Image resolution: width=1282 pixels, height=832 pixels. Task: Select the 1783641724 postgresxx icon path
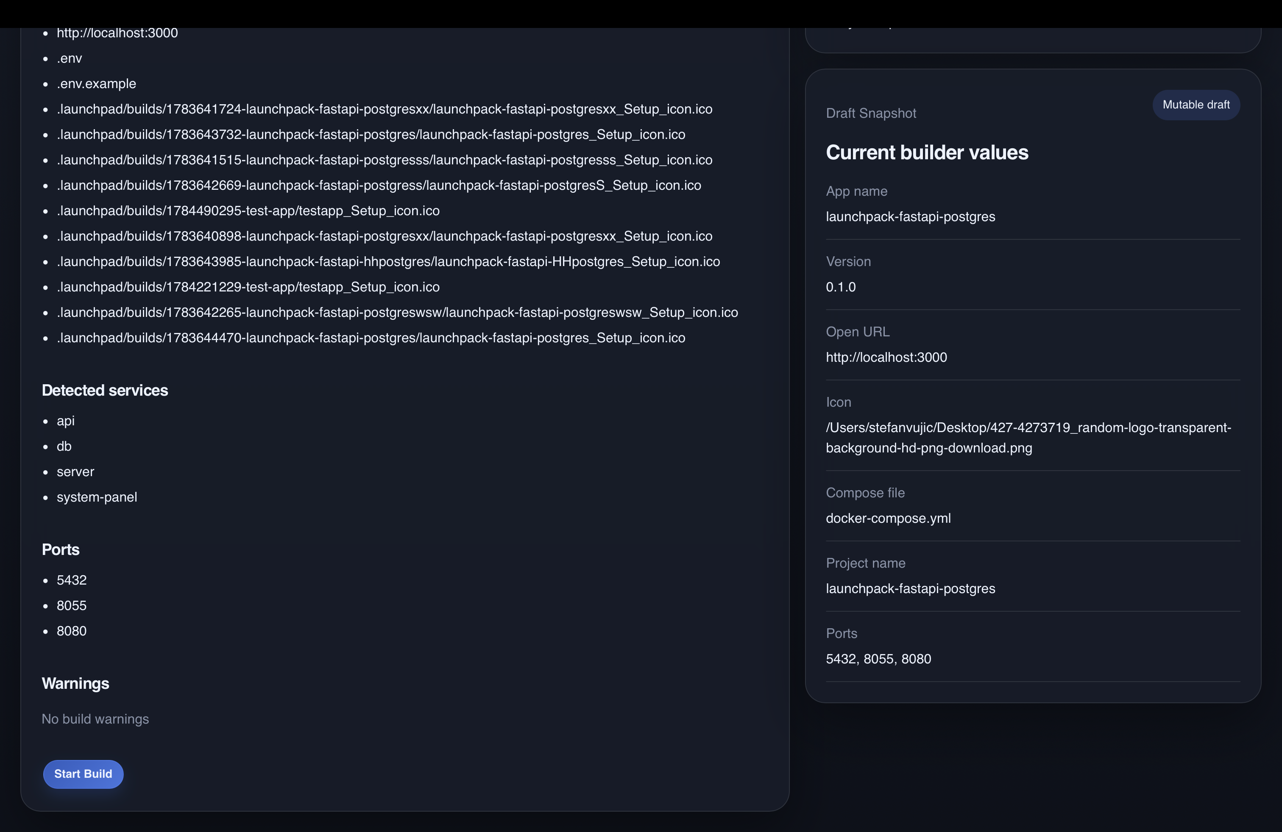[385, 109]
